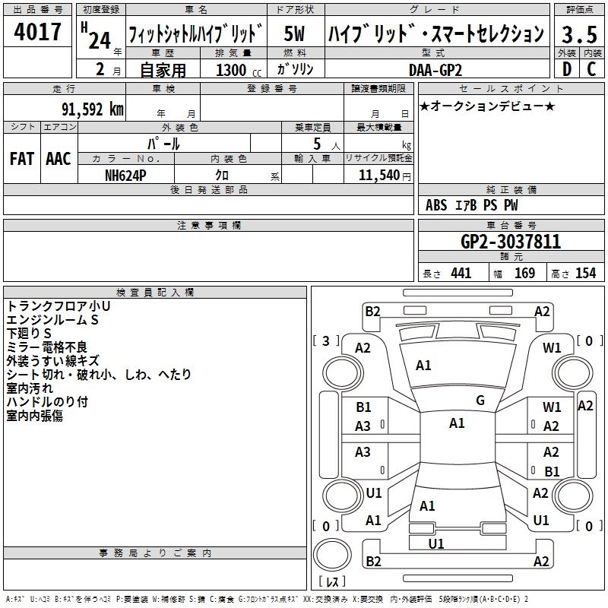Viewport: 608px width, 608px height.
Task: Click "純正装備" header
Action: tap(511, 189)
